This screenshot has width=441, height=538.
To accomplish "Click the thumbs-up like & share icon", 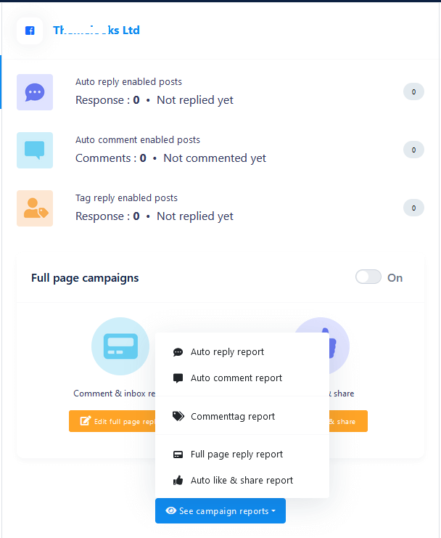I will [x=324, y=343].
